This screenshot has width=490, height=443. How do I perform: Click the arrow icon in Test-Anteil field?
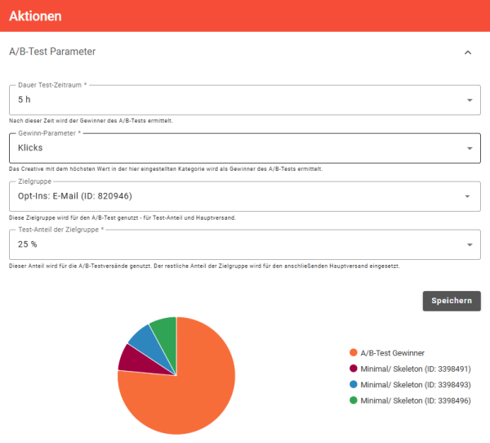pos(470,245)
